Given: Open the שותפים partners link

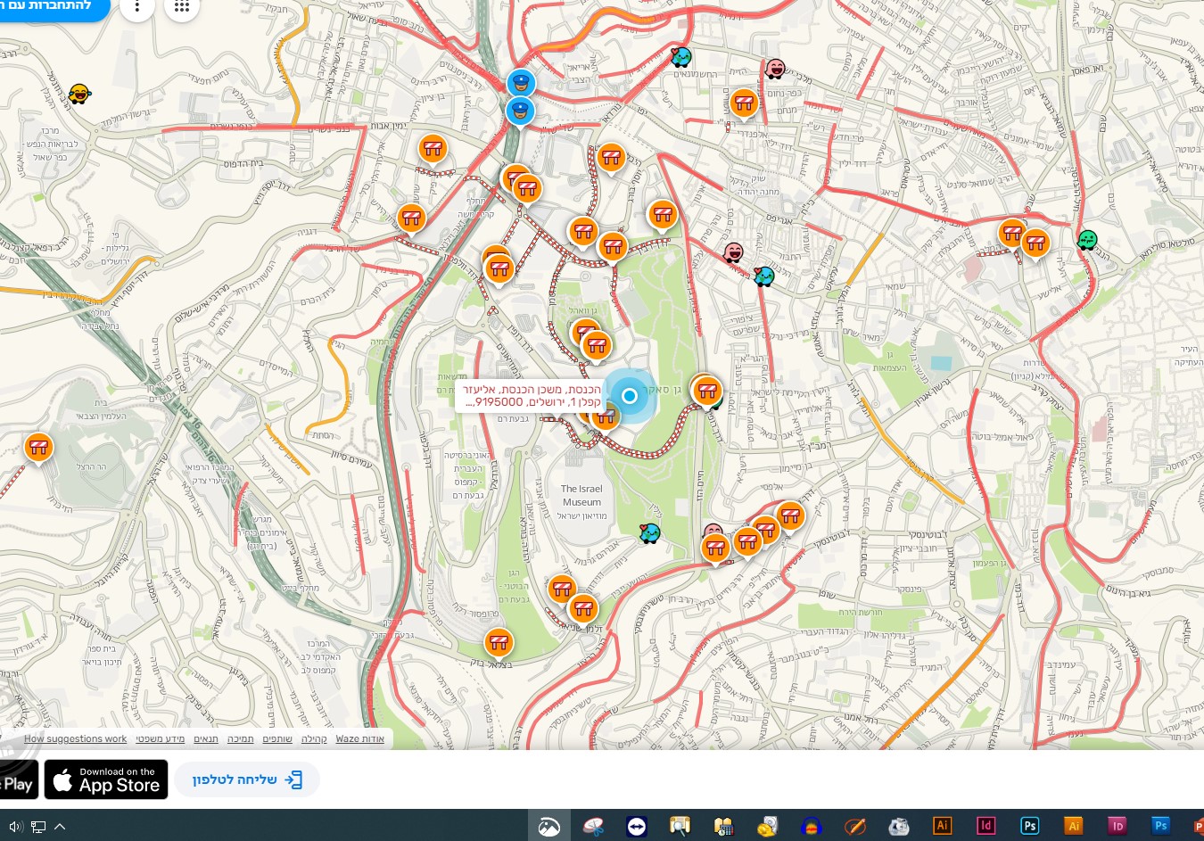Looking at the screenshot, I should 277,739.
